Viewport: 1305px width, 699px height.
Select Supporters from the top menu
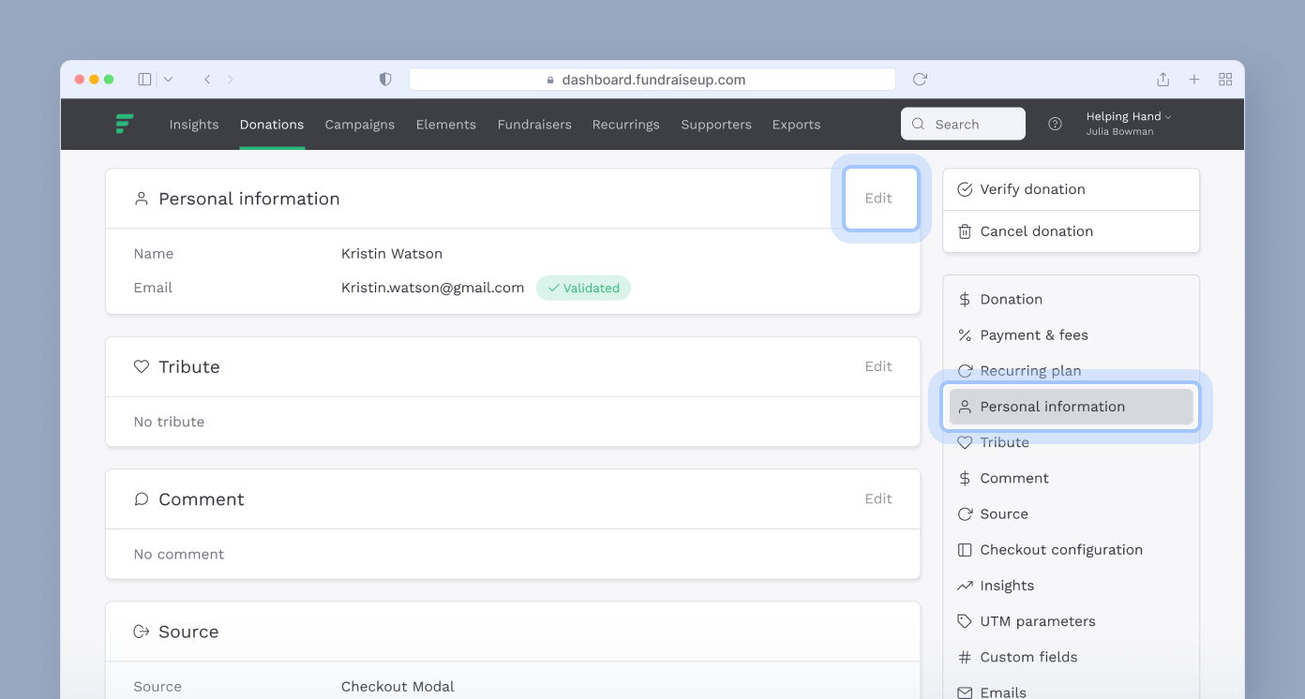pyautogui.click(x=716, y=124)
